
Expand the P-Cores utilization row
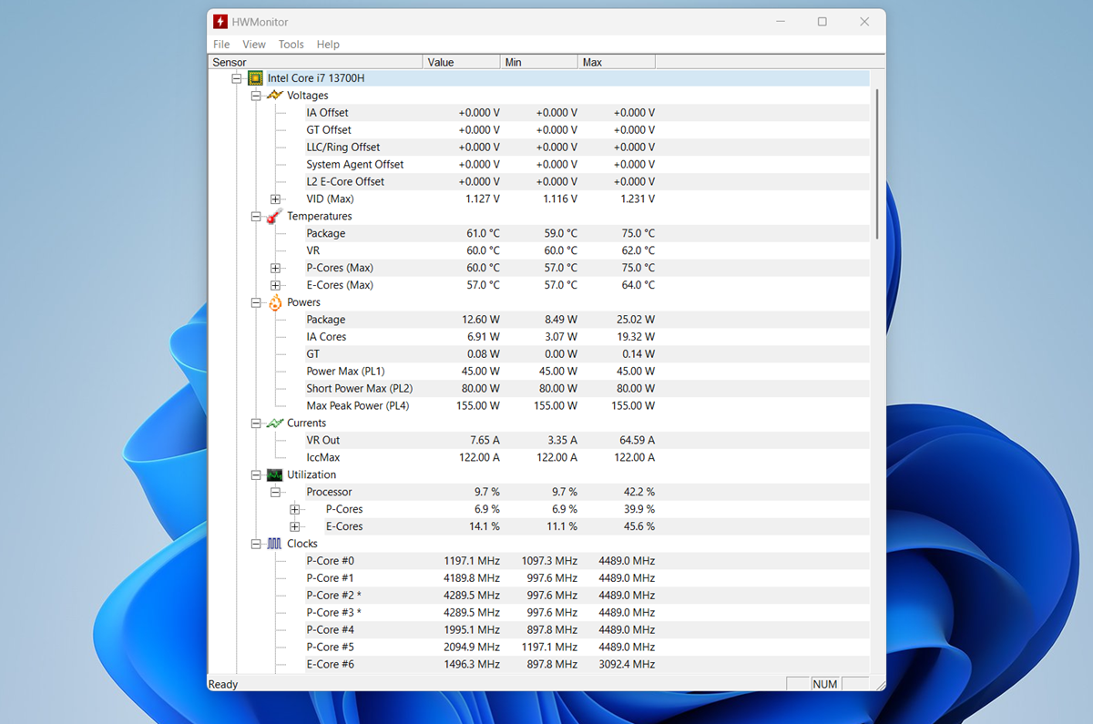pyautogui.click(x=294, y=510)
